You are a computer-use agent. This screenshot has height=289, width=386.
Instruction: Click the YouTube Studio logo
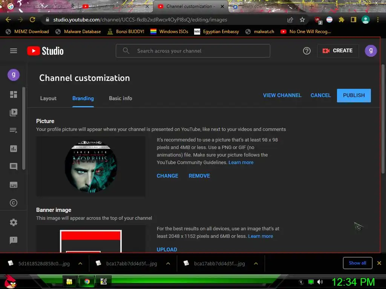tap(45, 51)
